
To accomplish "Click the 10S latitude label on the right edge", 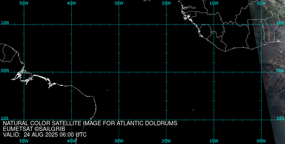I will (280, 118).
